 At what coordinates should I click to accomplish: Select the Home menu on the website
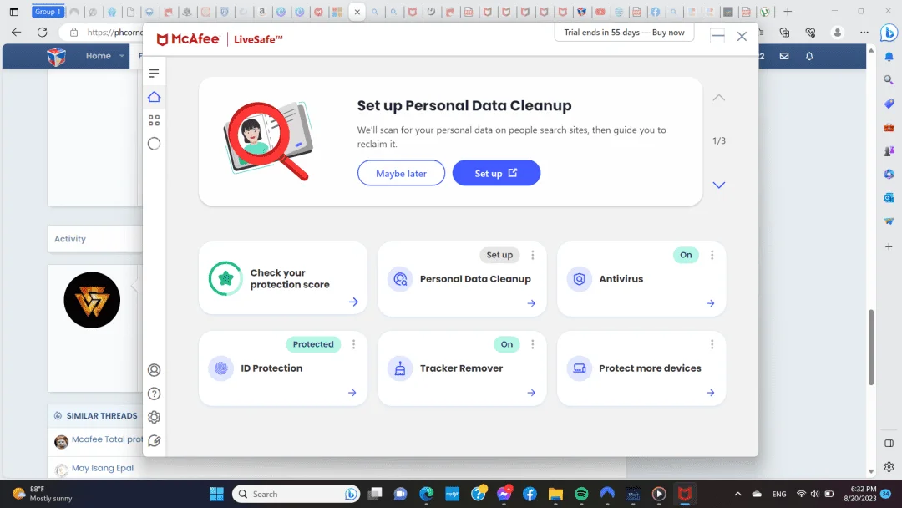[99, 56]
